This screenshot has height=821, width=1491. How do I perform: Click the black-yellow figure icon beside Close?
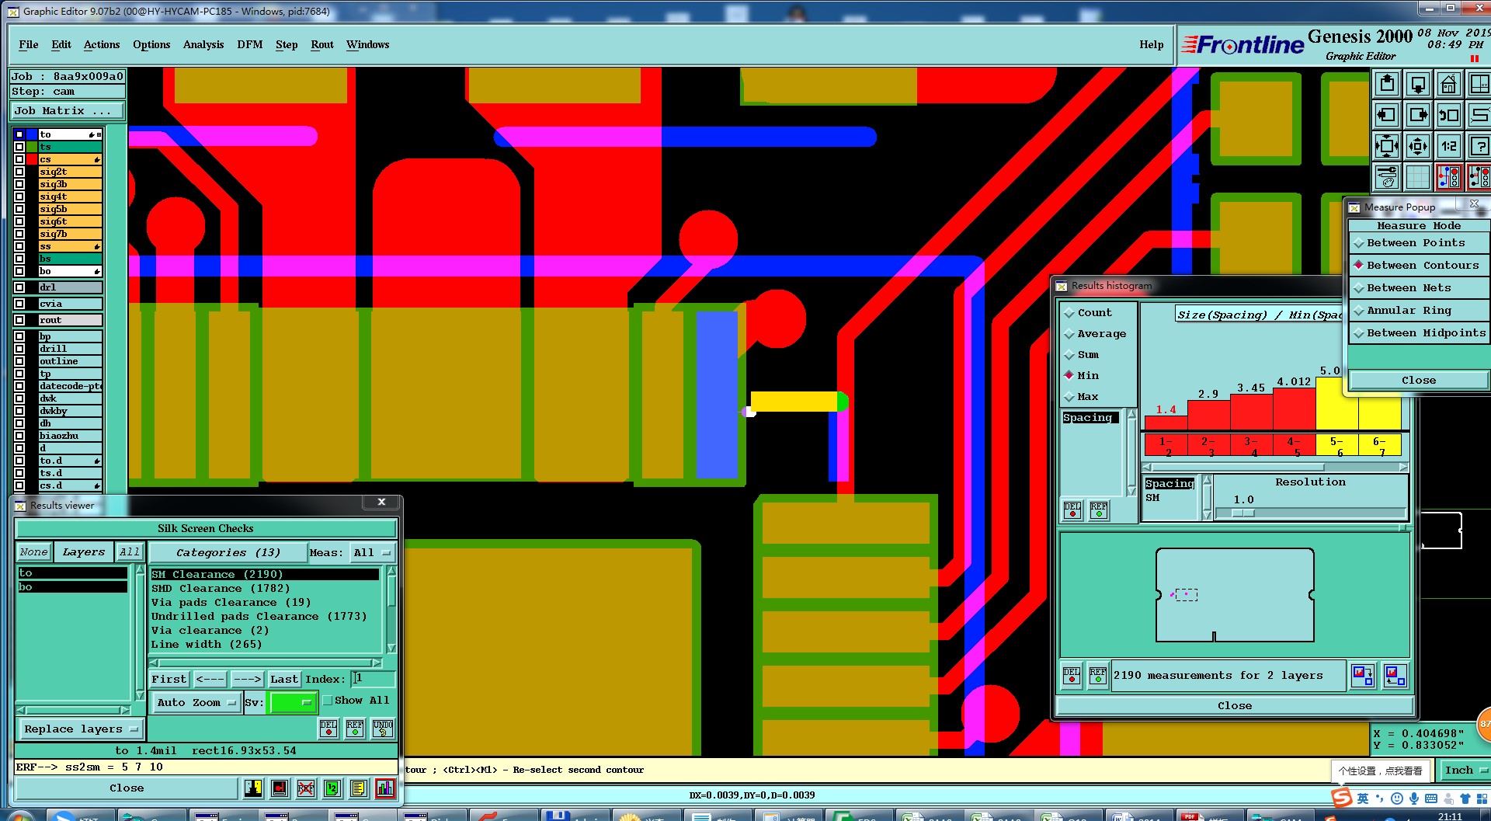(253, 788)
